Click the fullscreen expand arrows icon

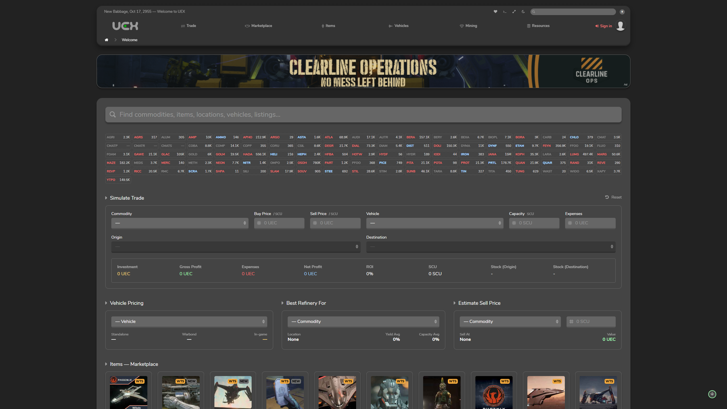point(514,12)
